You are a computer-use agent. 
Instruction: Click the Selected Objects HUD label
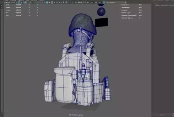(x=127, y=18)
